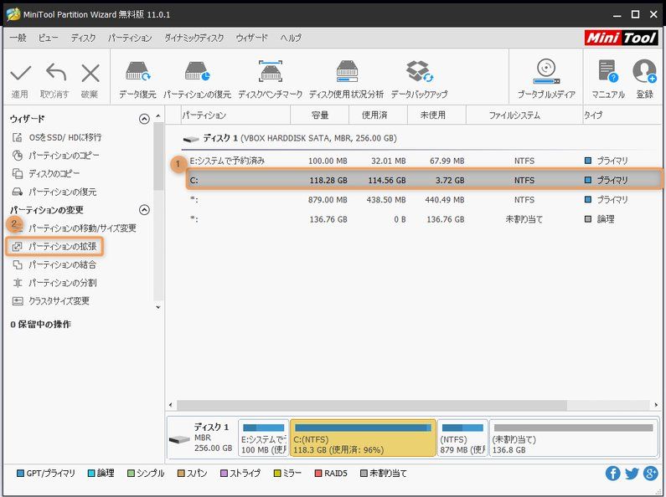This screenshot has width=666, height=497.
Task: Start Copy Partition (パーティションのコピー) wizard
Action: (55, 156)
